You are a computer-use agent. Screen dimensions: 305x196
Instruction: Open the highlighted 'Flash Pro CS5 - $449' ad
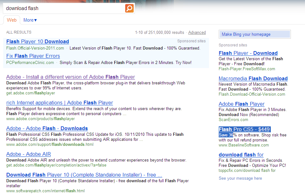[244, 129]
